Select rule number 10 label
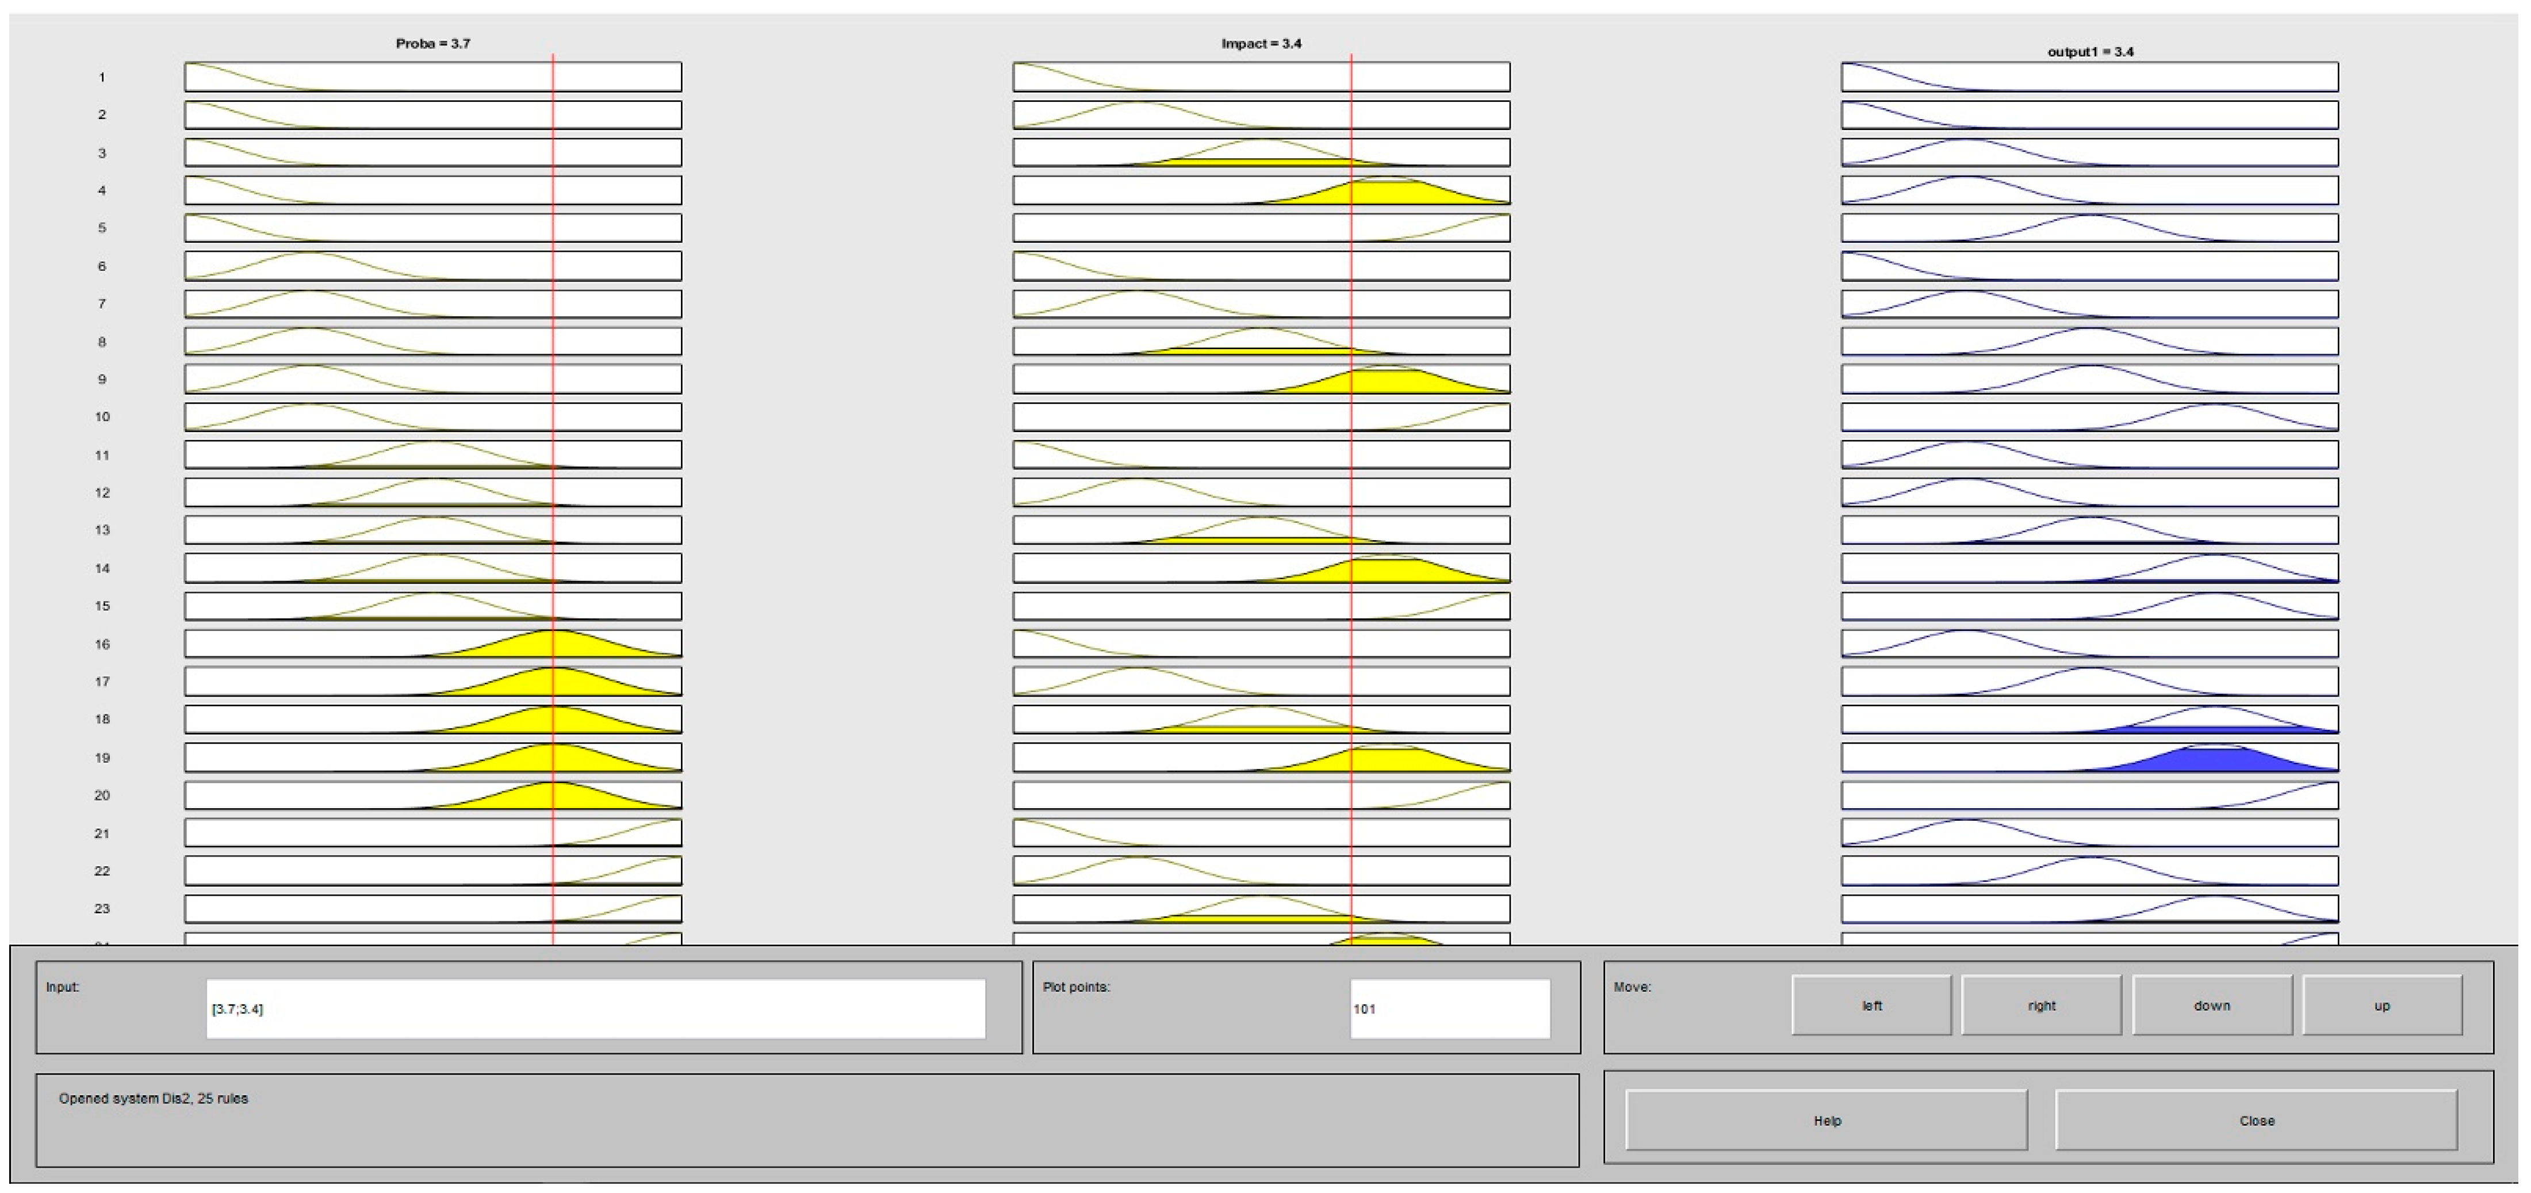This screenshot has height=1193, width=2531. 102,416
